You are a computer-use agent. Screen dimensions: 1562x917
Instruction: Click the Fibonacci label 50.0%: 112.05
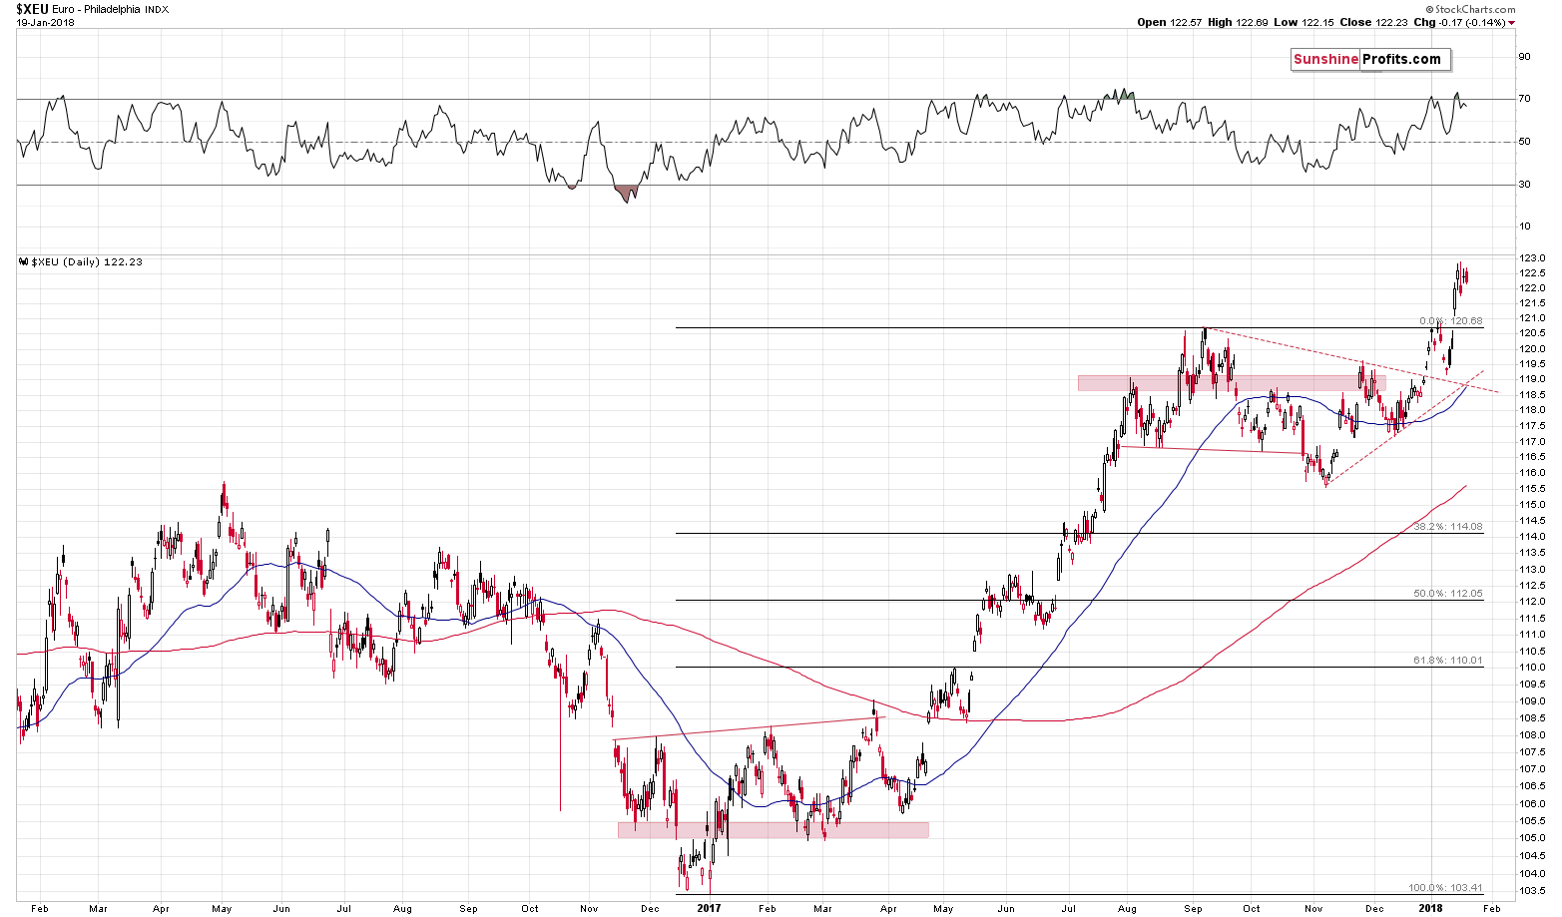coord(1448,594)
